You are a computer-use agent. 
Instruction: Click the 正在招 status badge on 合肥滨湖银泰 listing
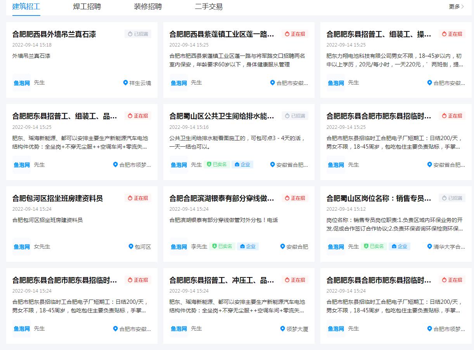tap(295, 198)
